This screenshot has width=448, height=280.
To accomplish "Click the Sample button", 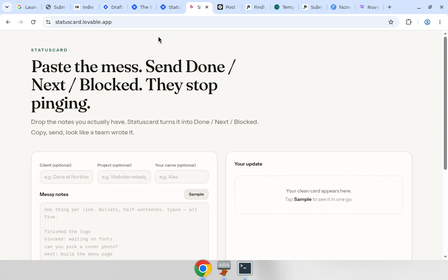I will tap(196, 194).
